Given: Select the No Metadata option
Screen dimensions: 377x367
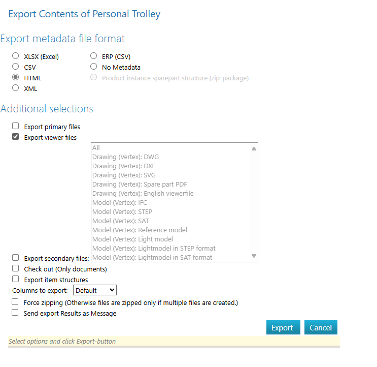Looking at the screenshot, I should tap(93, 67).
